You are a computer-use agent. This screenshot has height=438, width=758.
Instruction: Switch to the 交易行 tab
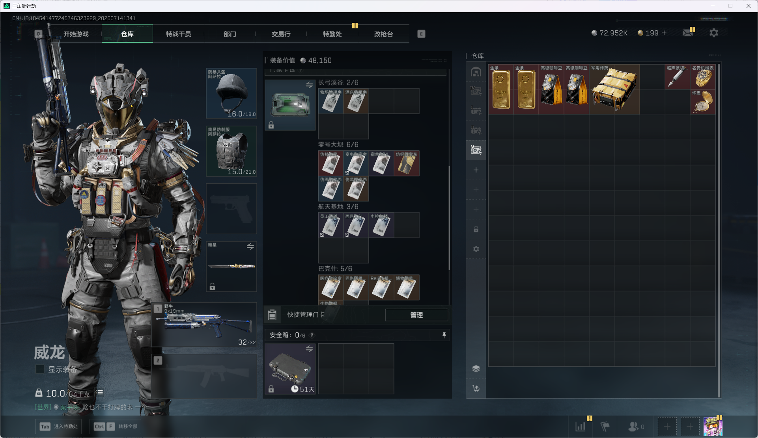[x=281, y=34]
